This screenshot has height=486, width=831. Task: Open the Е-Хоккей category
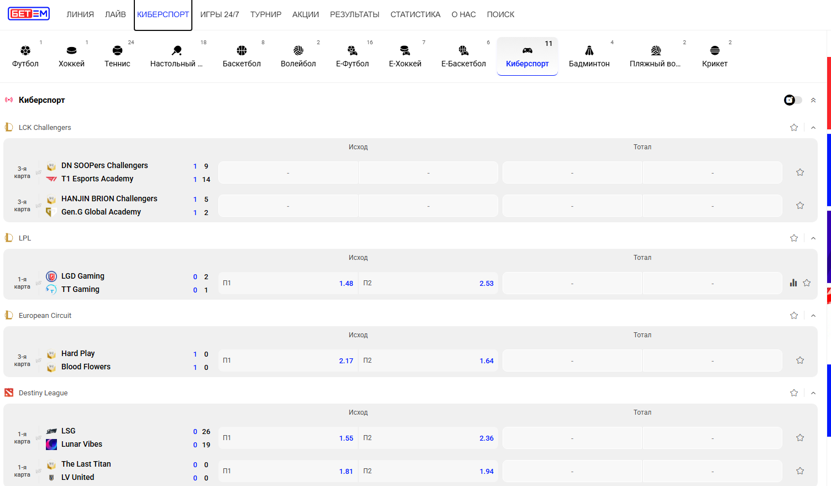405,56
